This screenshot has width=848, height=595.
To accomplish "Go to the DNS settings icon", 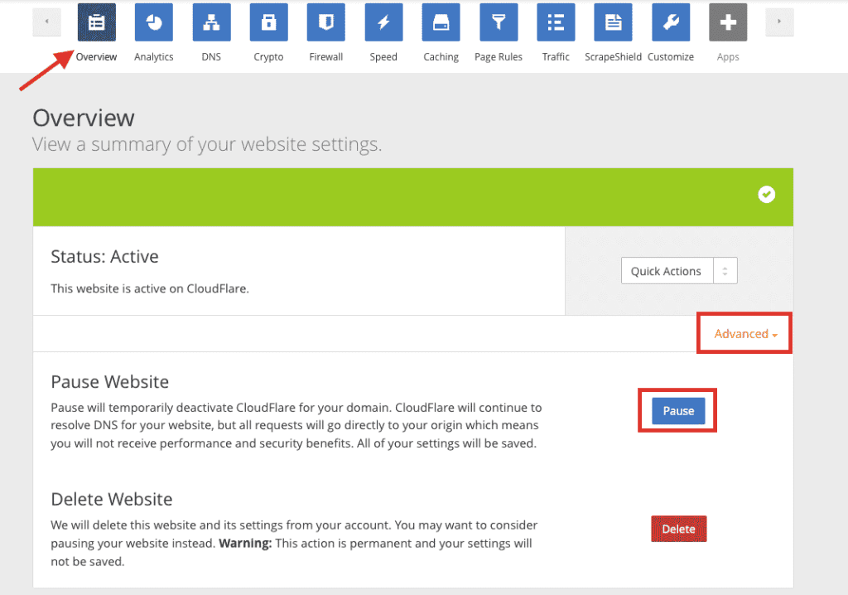I will point(211,22).
